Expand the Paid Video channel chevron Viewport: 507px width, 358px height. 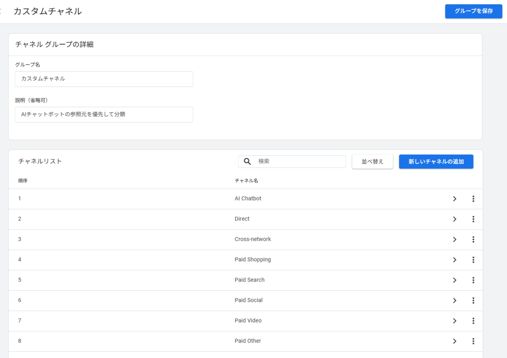[455, 320]
